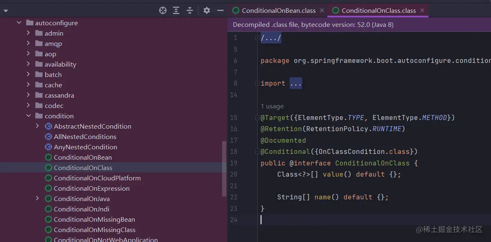Collapse the autoconfigure folder
Screen dimensions: 491x242
coord(19,23)
